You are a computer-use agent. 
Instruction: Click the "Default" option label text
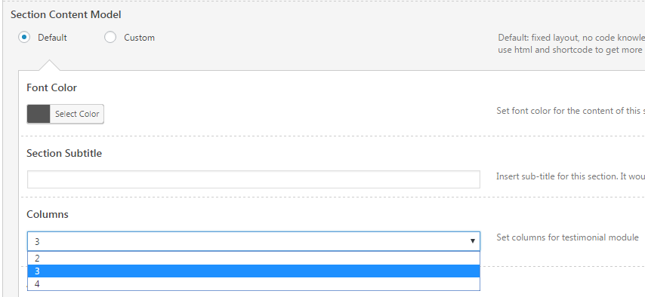pyautogui.click(x=52, y=38)
